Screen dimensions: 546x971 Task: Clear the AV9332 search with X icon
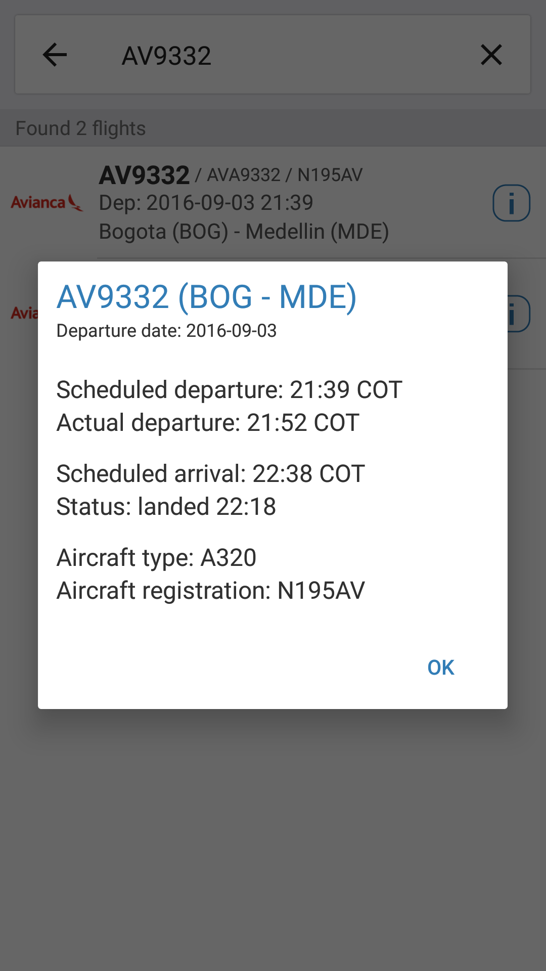point(491,55)
